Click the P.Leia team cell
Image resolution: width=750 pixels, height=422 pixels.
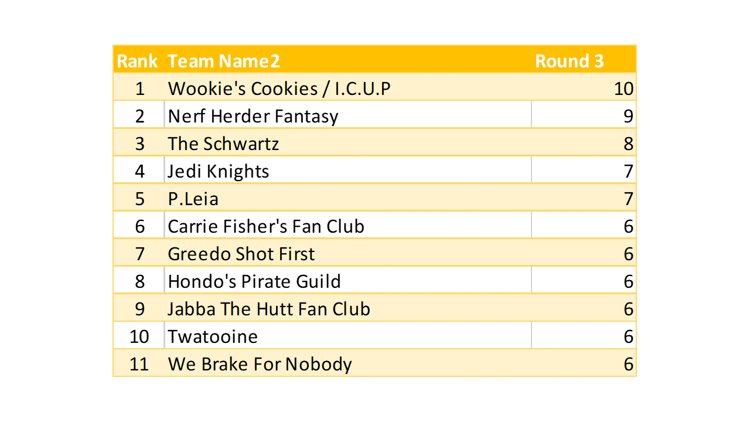pyautogui.click(x=193, y=199)
